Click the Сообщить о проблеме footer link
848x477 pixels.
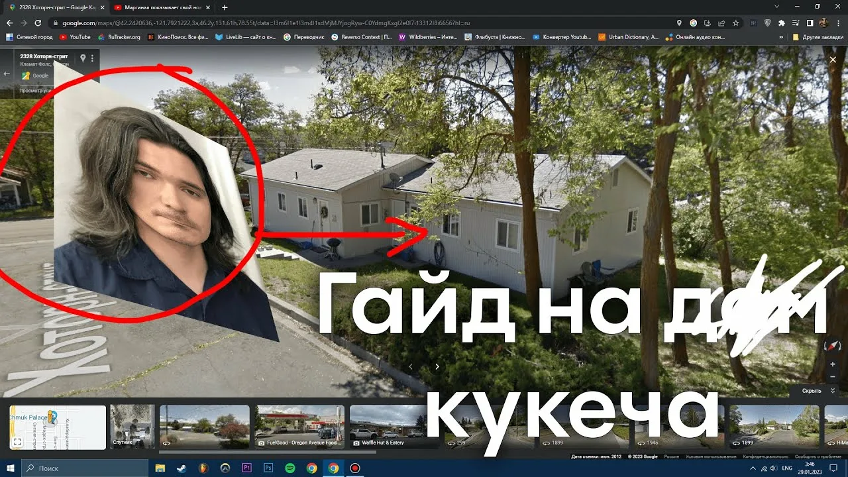click(818, 456)
